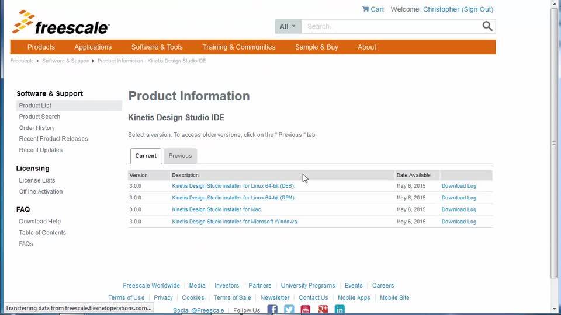Switch to the Current versions tab

pyautogui.click(x=146, y=156)
